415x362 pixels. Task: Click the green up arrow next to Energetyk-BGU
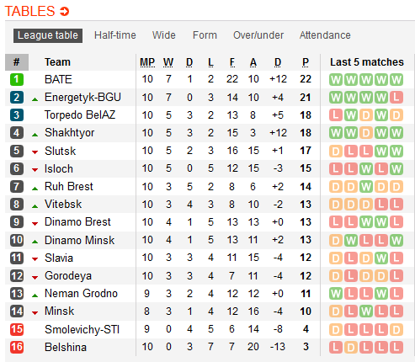click(x=35, y=99)
